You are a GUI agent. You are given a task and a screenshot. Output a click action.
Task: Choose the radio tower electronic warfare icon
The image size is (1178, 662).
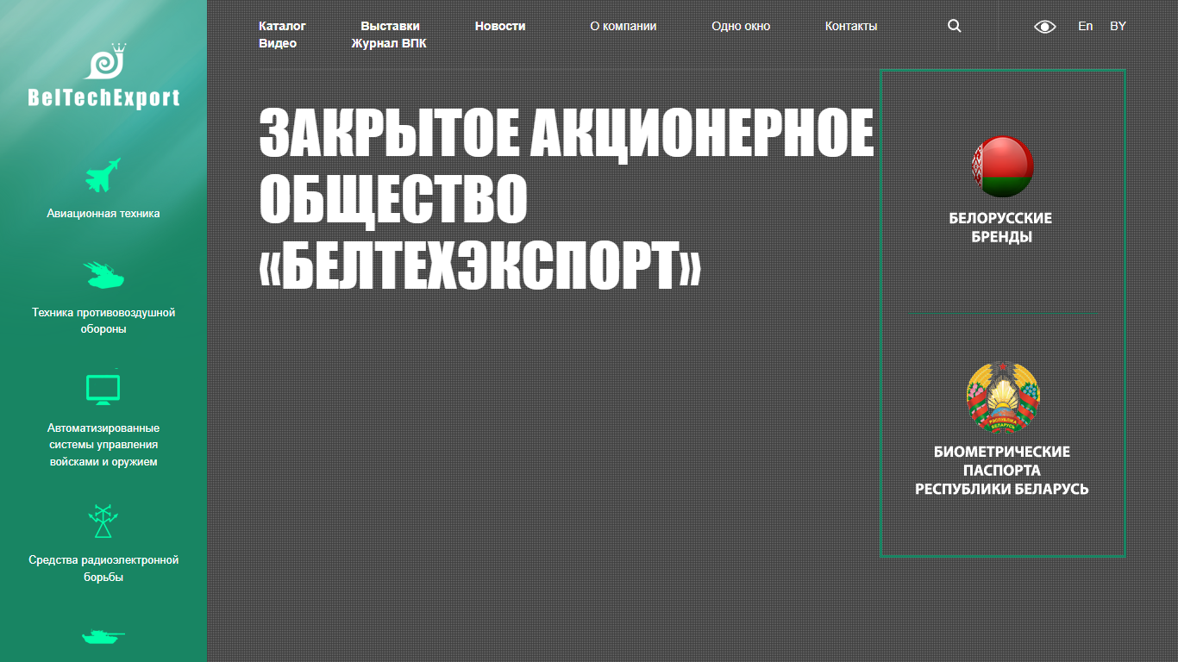103,521
